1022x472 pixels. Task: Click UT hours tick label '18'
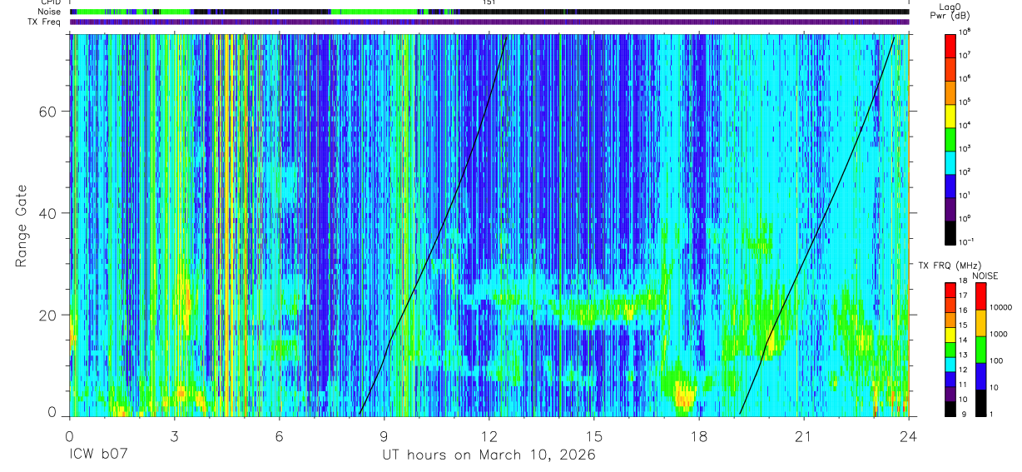pyautogui.click(x=699, y=436)
